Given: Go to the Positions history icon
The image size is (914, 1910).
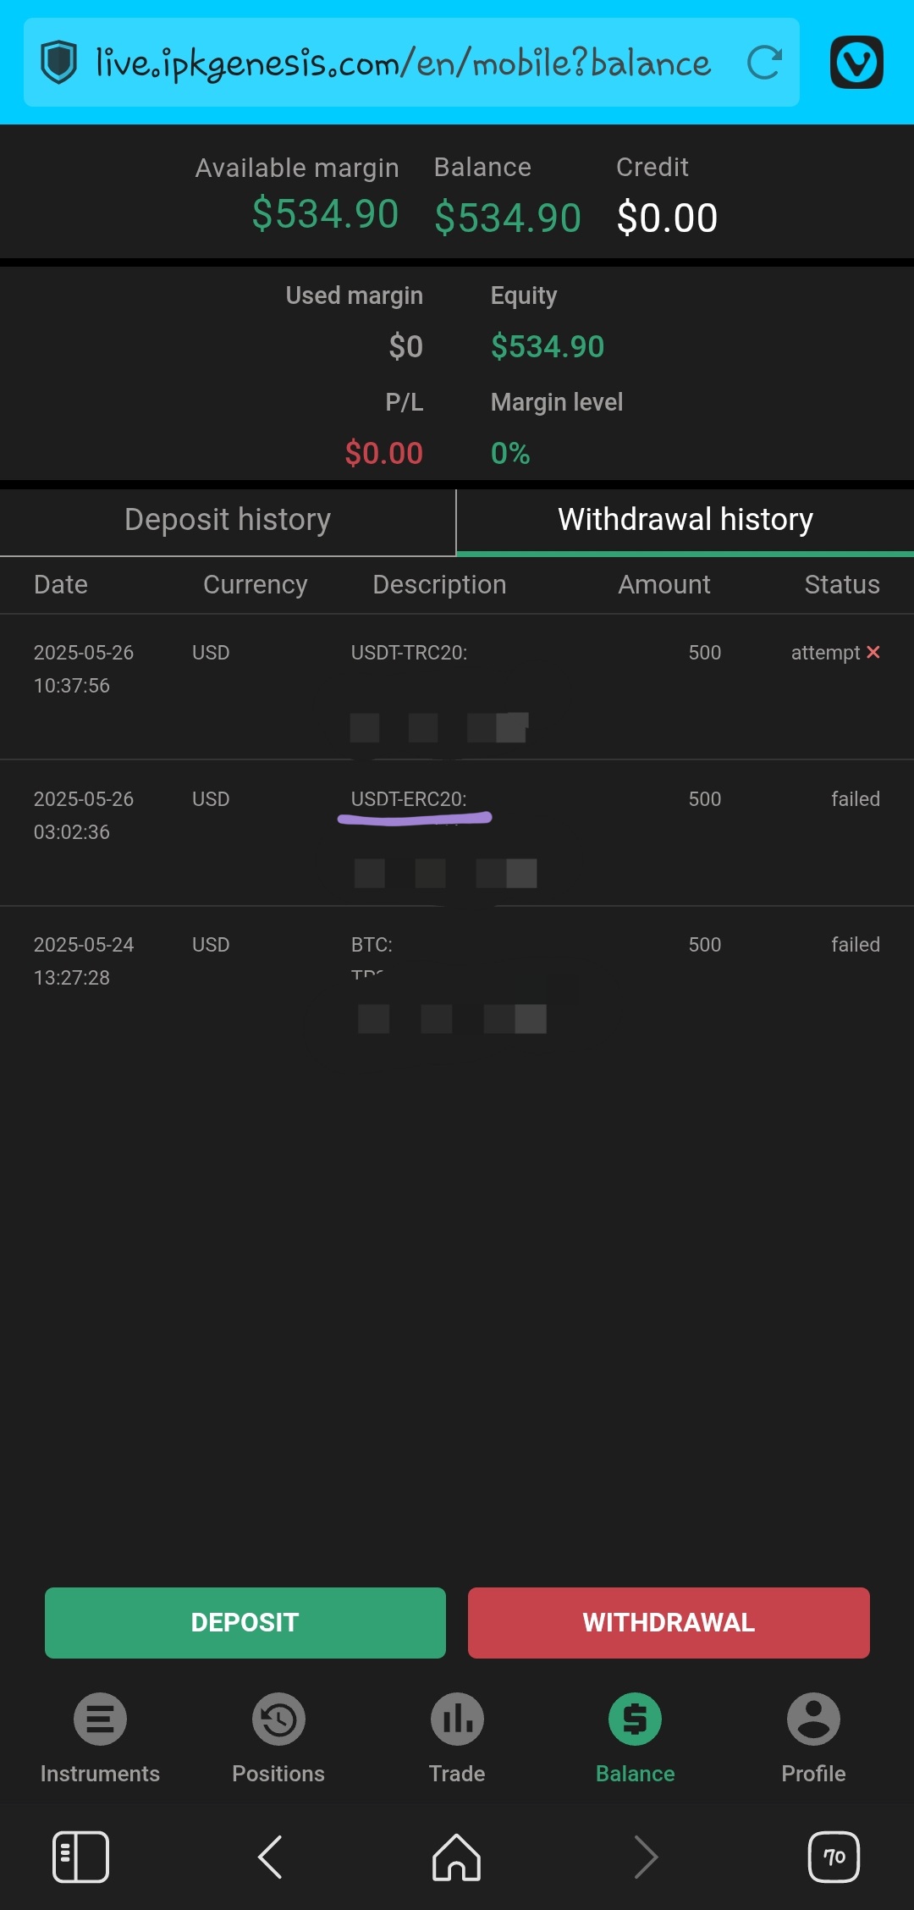Looking at the screenshot, I should (278, 1720).
